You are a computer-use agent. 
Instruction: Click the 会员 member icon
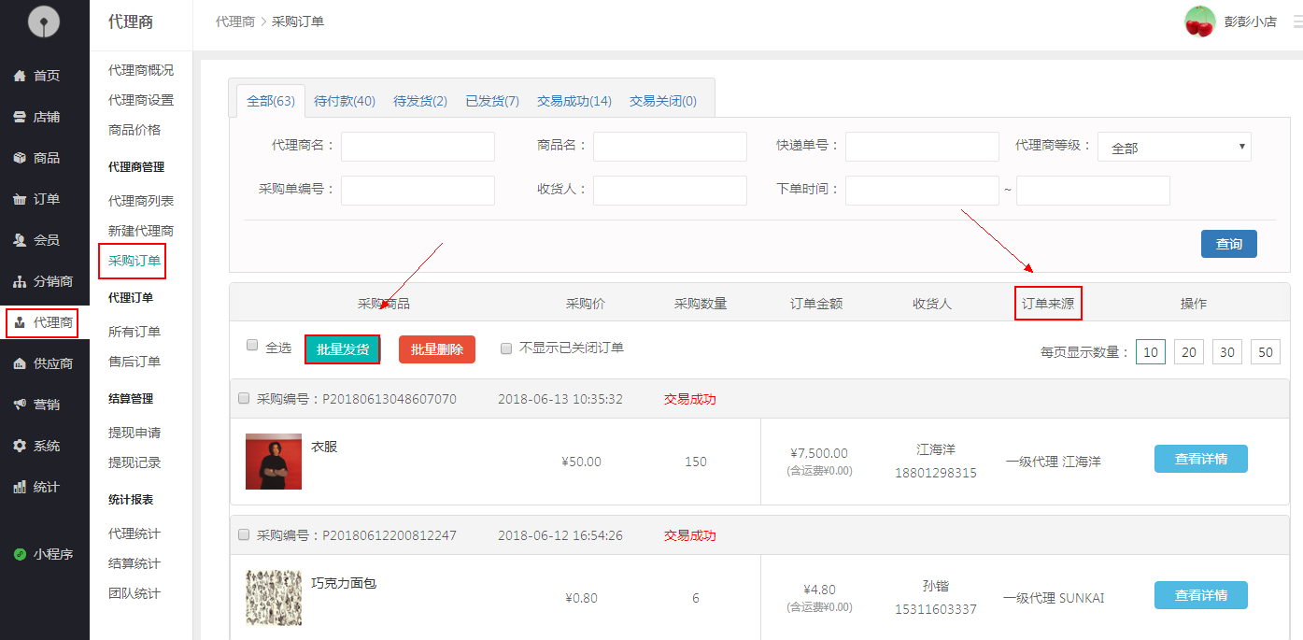(20, 240)
